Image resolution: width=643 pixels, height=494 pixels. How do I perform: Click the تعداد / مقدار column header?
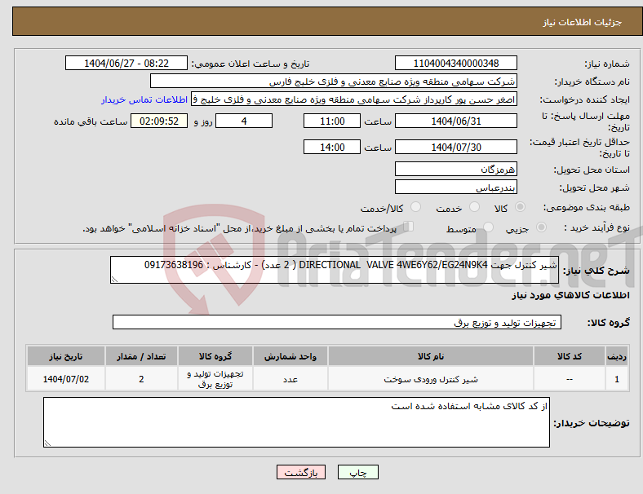(141, 356)
